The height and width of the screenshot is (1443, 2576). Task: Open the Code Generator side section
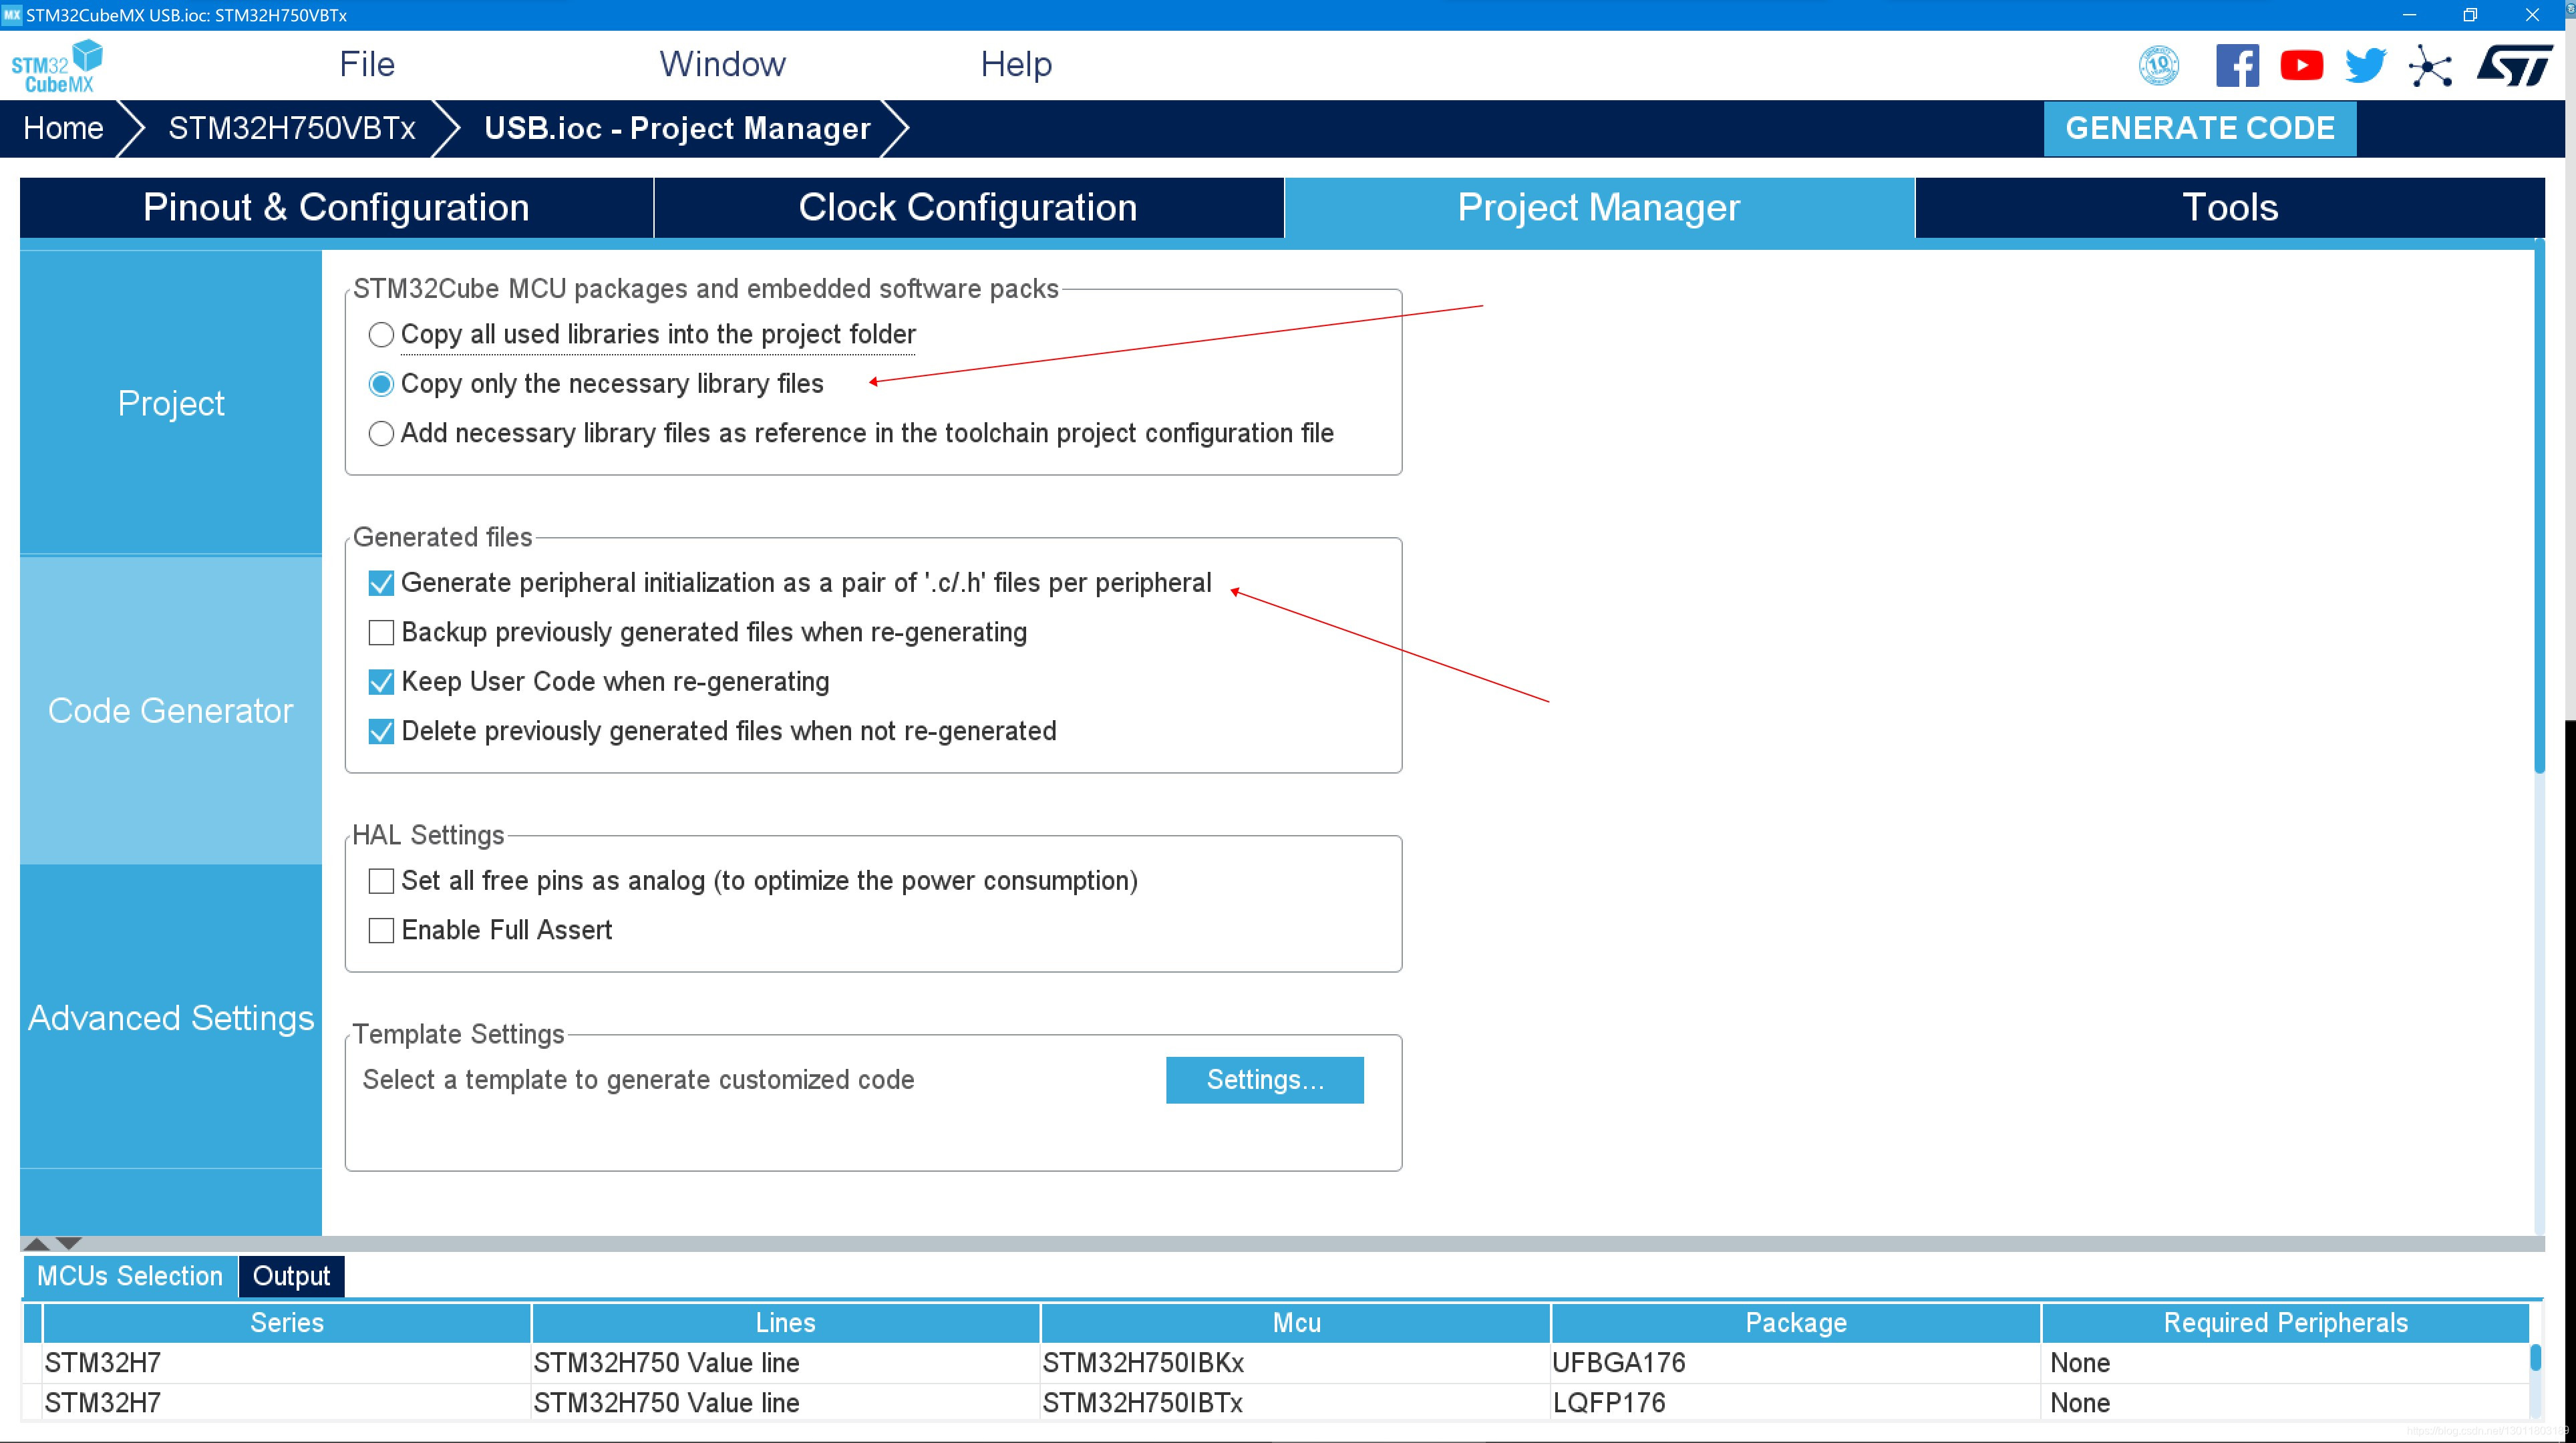[171, 710]
